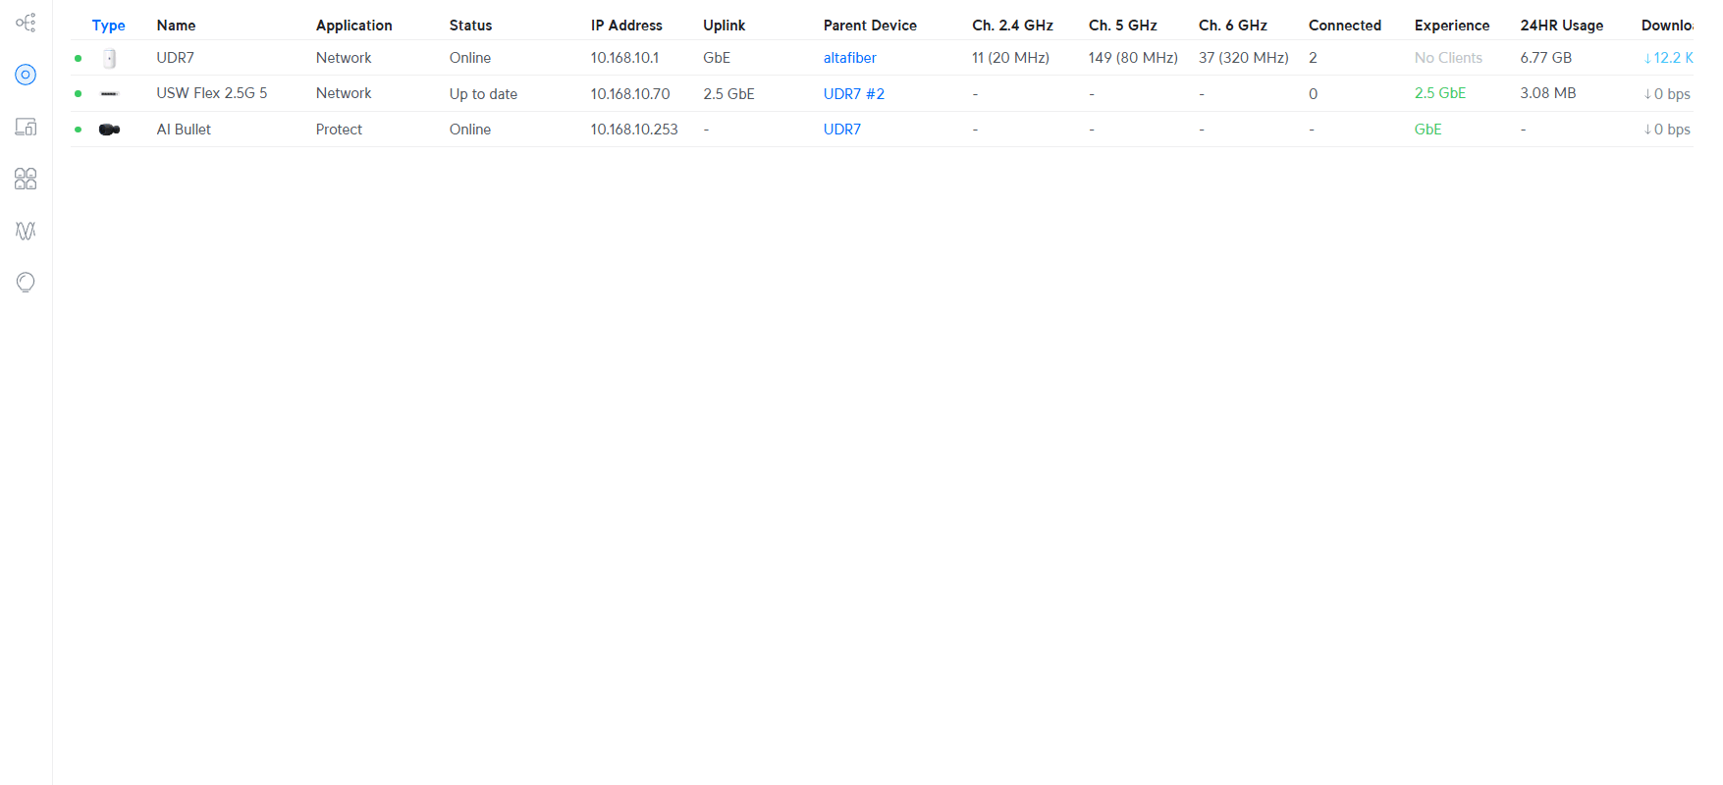Sort by the Experience column header
The height and width of the screenshot is (785, 1723).
tap(1452, 26)
